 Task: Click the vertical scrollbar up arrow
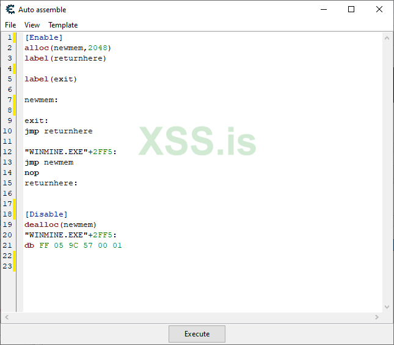[x=387, y=39]
